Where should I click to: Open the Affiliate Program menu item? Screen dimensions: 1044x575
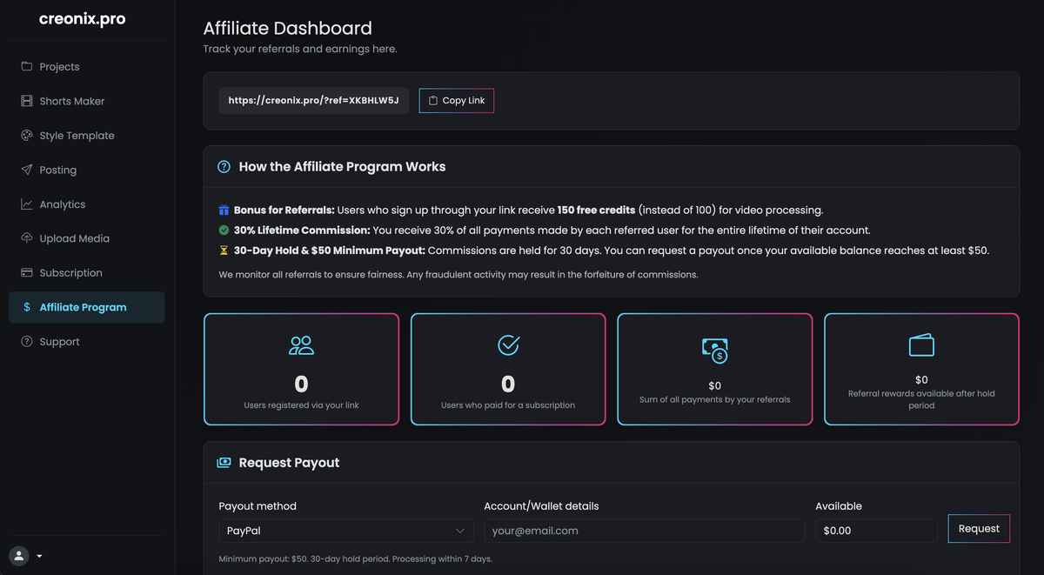(x=83, y=307)
